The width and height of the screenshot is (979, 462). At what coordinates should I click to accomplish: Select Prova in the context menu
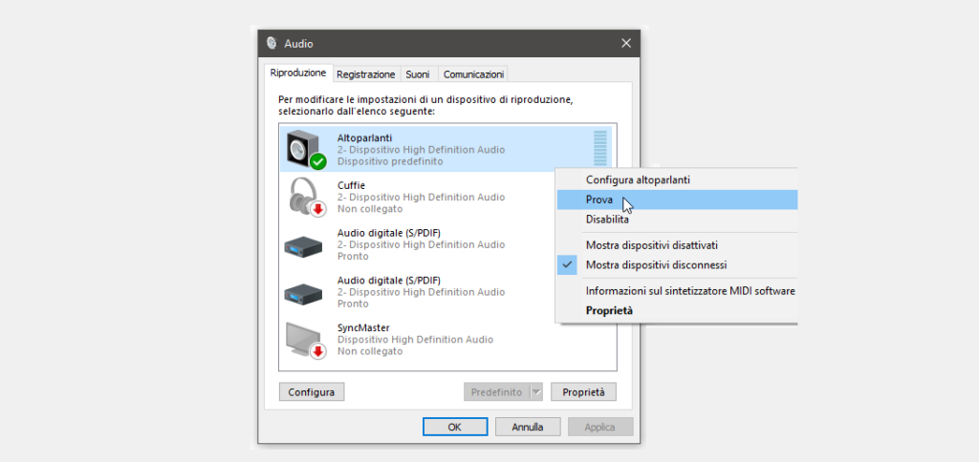tap(676, 199)
